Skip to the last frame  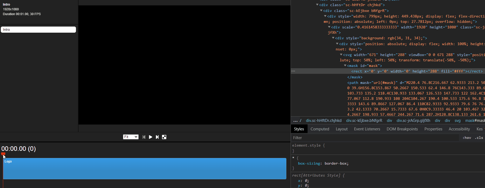[x=157, y=137]
